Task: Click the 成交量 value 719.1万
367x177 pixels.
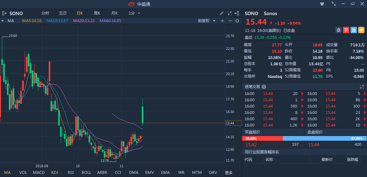Action: coord(357,45)
